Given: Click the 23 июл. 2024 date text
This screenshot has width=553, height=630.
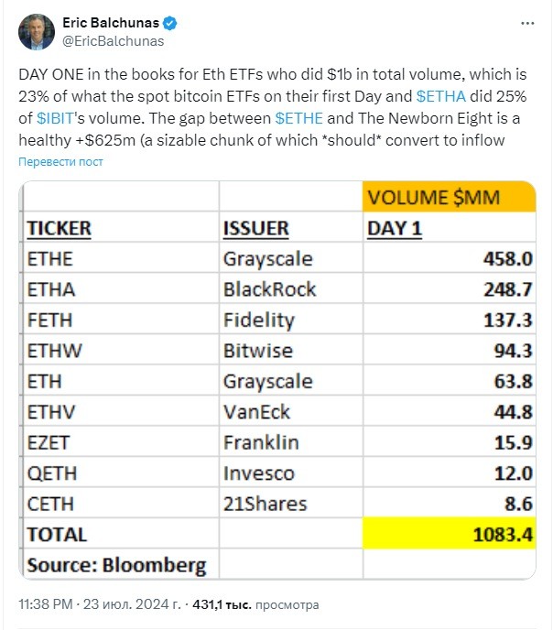Looking at the screenshot, I should pos(132,604).
